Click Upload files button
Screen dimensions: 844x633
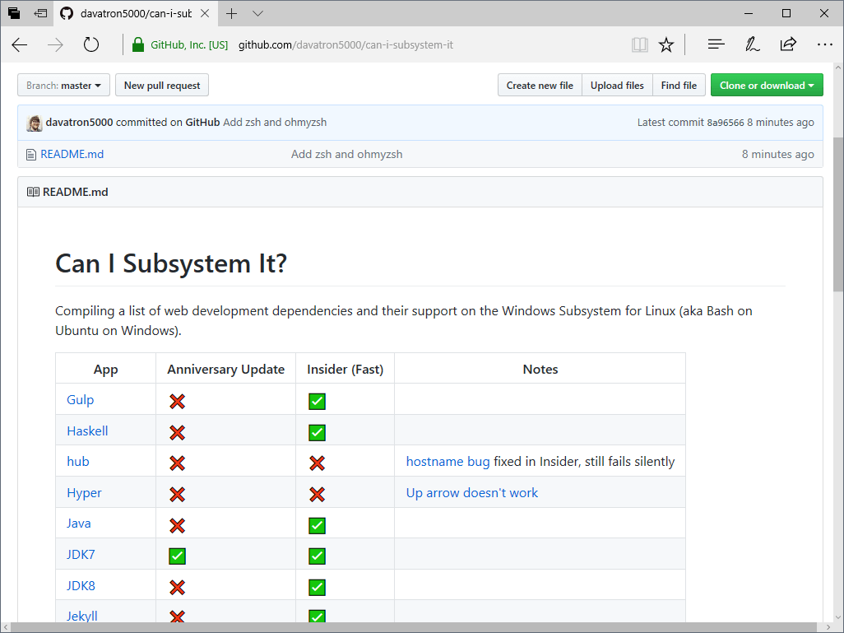(617, 85)
